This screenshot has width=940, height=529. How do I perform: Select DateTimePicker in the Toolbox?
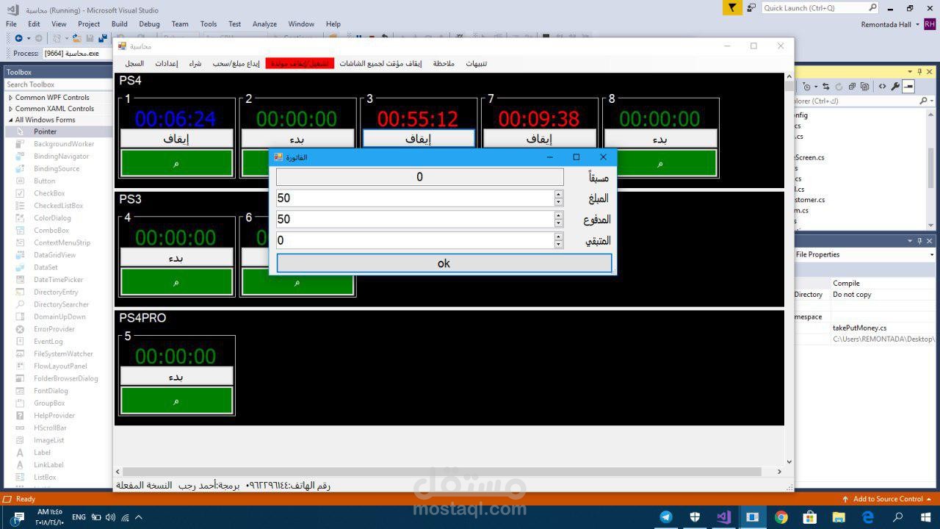(x=59, y=280)
